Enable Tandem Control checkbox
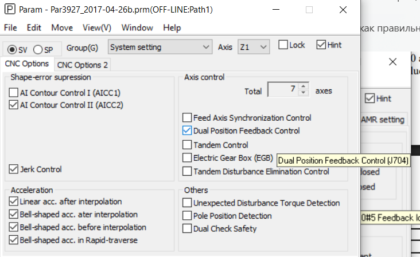This screenshot has height=257, width=420. pos(187,145)
